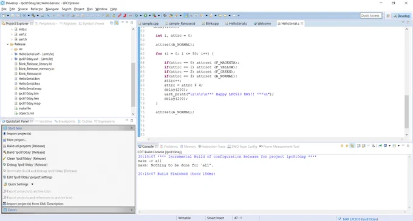Switch to the sample.cpp editor tab
This screenshot has height=221, width=413.
coord(149,24)
